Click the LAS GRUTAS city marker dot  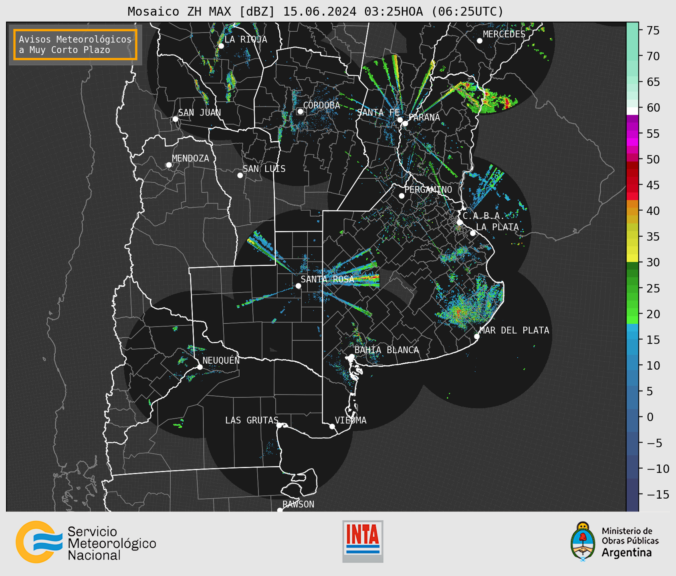tap(279, 425)
